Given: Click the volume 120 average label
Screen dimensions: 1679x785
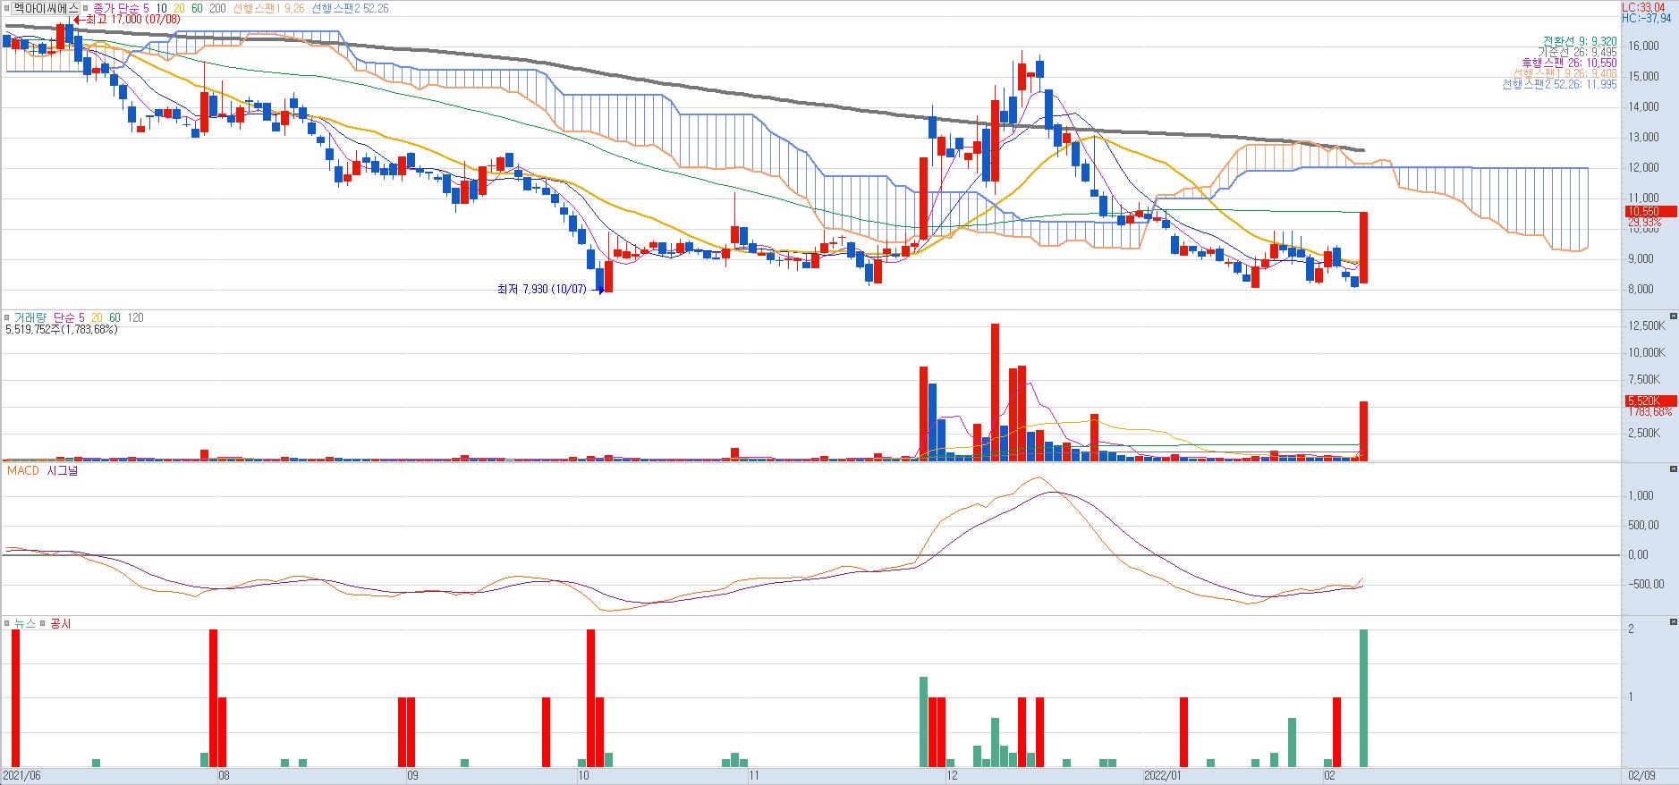Looking at the screenshot, I should [135, 317].
